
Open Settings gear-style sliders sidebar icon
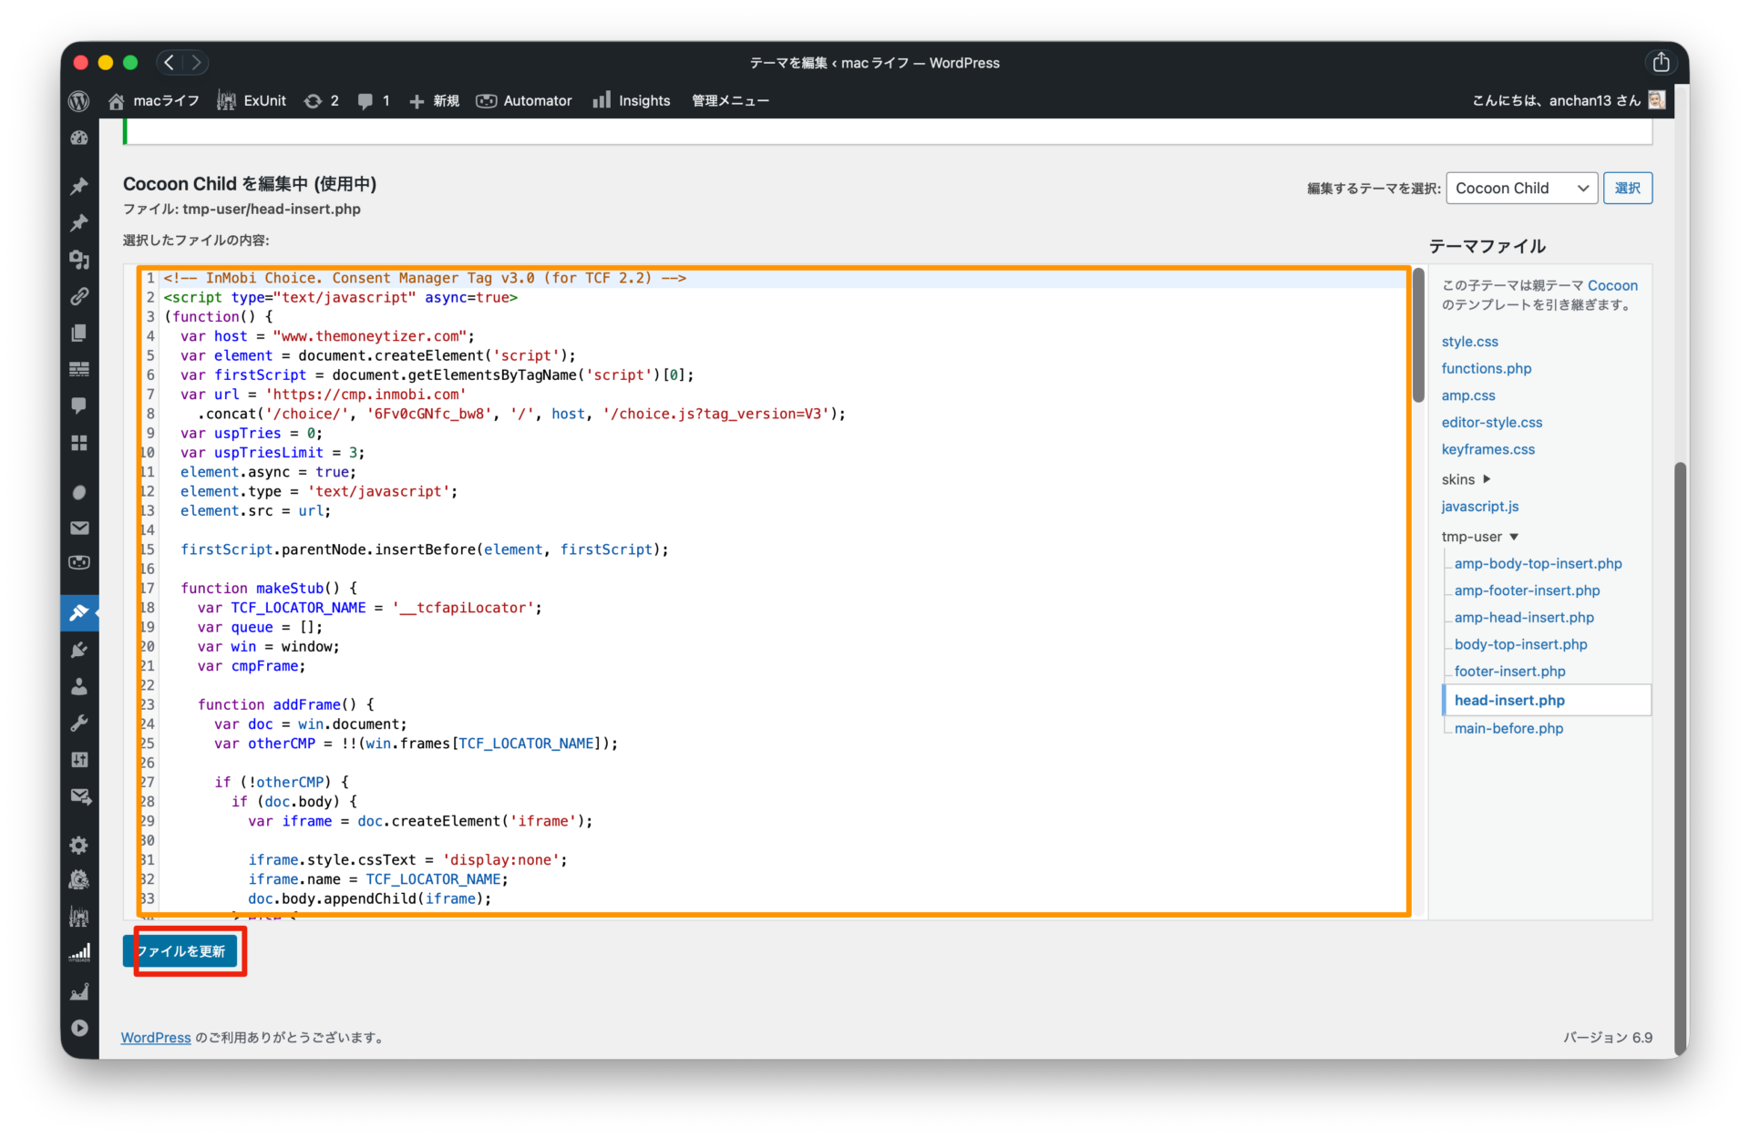click(x=79, y=760)
